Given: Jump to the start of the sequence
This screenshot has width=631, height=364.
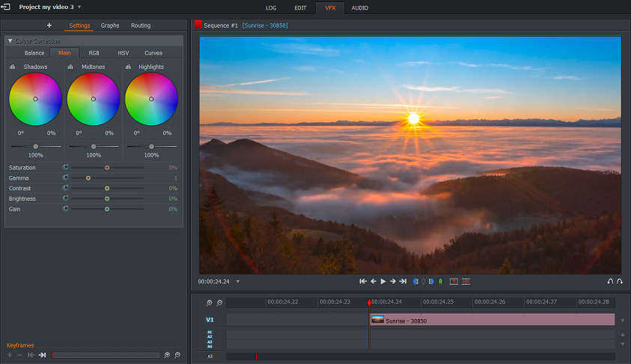Looking at the screenshot, I should tap(363, 281).
